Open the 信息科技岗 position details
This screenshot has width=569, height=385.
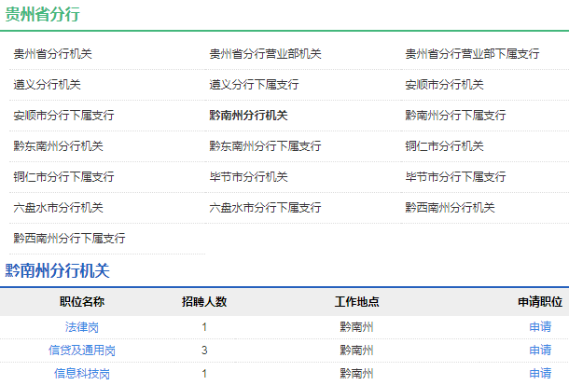(x=82, y=374)
